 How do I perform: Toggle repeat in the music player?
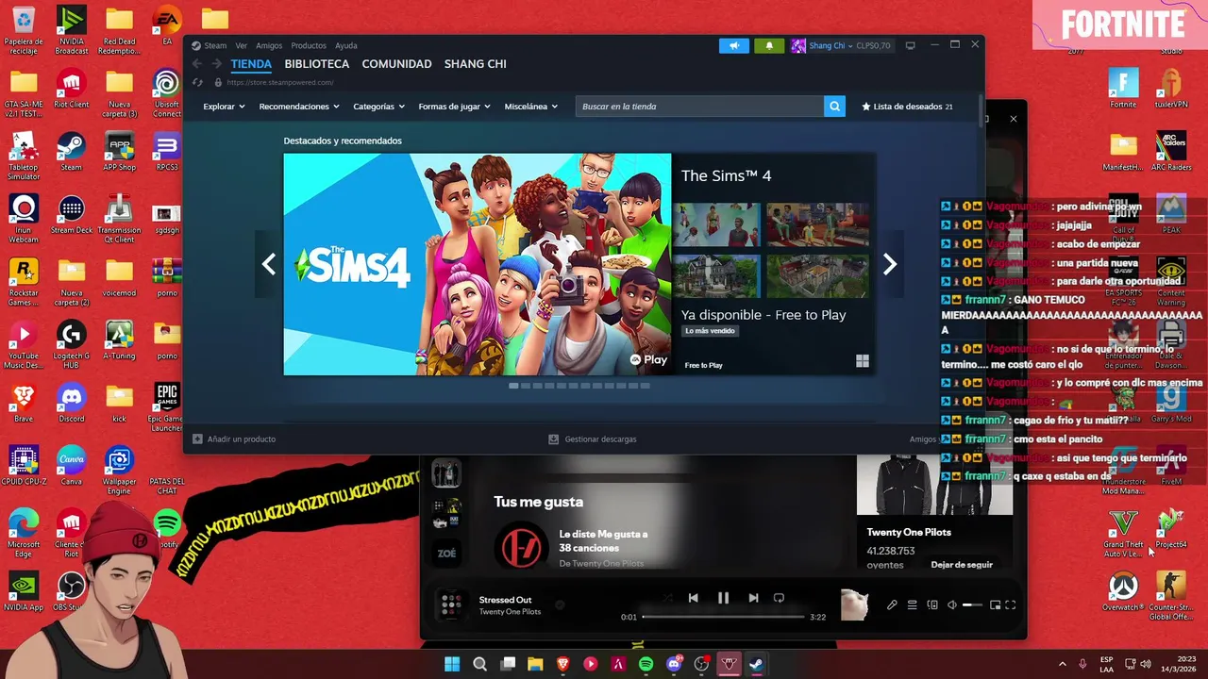pyautogui.click(x=779, y=598)
